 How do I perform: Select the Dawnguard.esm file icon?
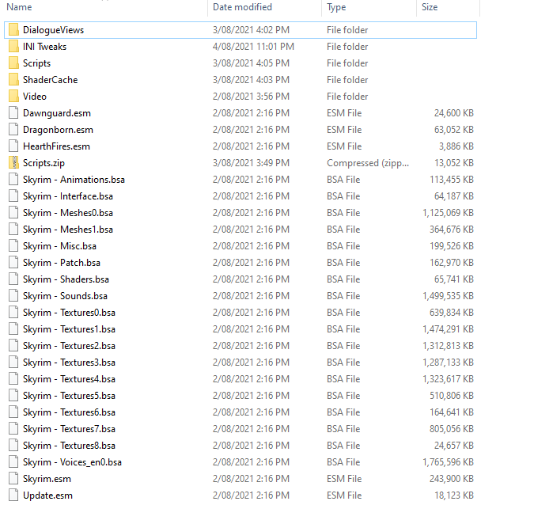point(13,113)
